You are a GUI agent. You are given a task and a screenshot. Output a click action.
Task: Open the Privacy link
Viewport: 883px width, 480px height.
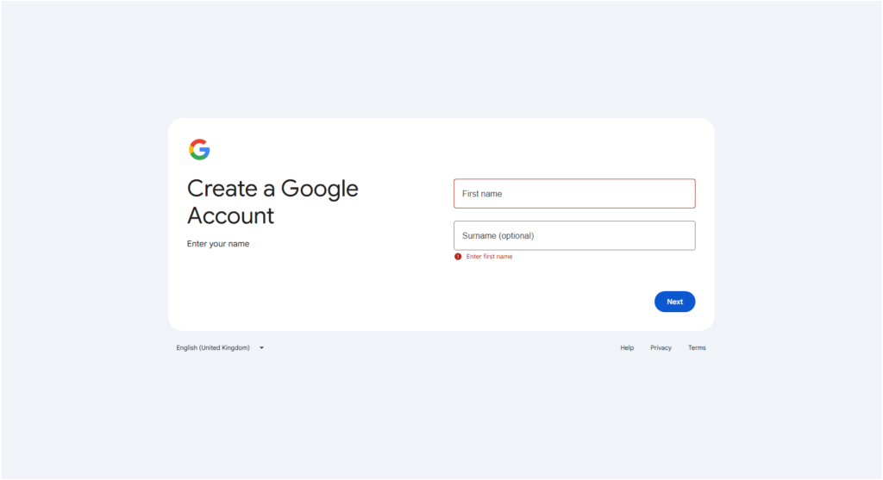point(661,348)
